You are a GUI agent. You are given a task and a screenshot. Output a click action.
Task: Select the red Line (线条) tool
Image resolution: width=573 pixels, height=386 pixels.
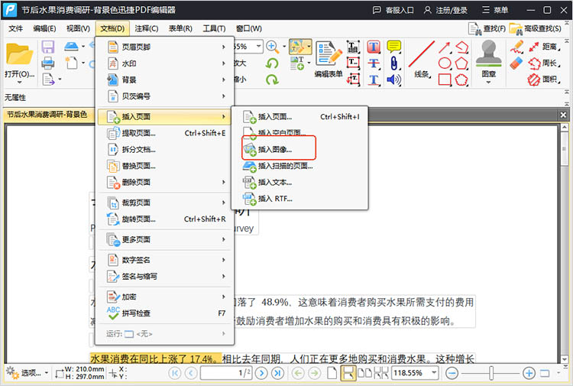tap(422, 59)
